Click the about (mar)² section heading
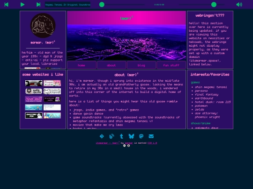253x189 pixels. [x=126, y=75]
